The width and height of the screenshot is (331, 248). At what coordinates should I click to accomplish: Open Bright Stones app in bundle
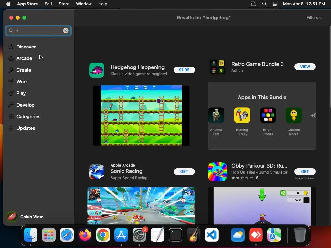click(x=268, y=115)
